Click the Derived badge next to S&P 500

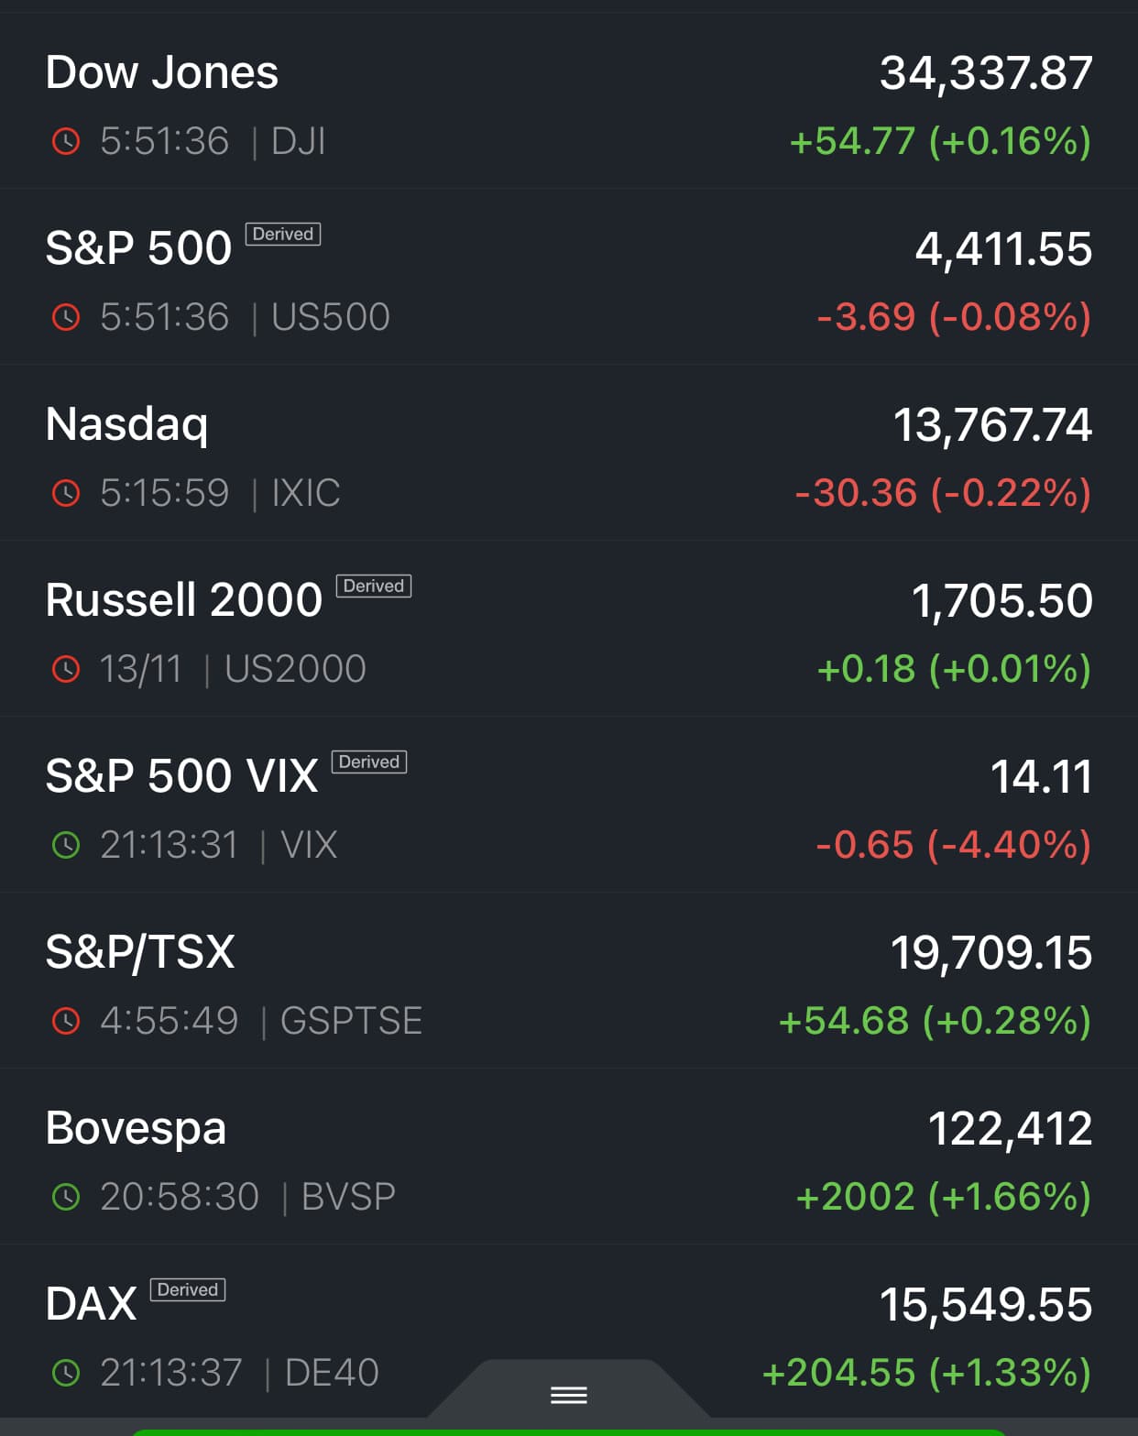click(x=283, y=235)
